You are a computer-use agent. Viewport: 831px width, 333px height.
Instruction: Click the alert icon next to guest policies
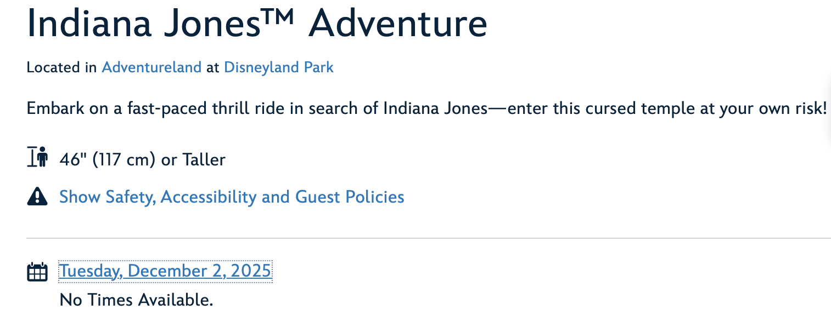(36, 196)
